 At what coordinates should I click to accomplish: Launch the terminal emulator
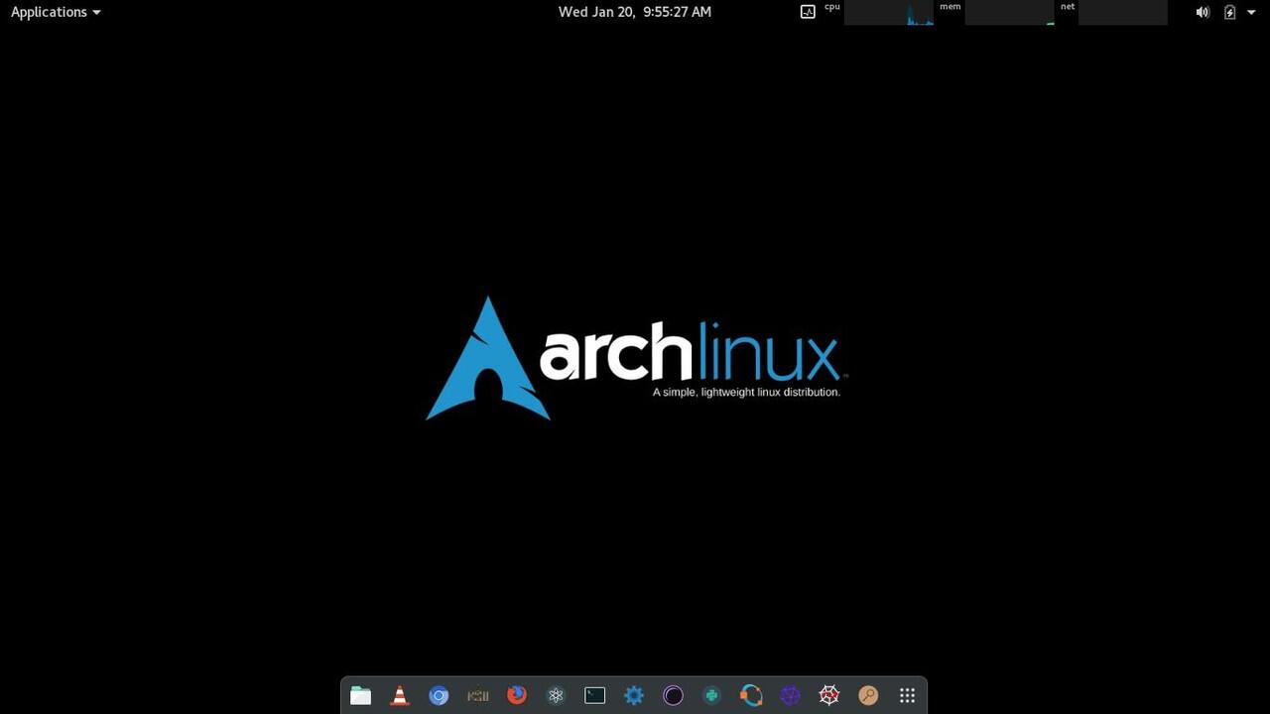coord(594,695)
